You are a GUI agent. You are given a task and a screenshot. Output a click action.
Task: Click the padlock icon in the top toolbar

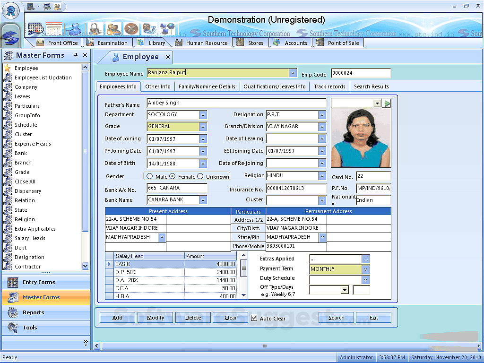pos(95,29)
